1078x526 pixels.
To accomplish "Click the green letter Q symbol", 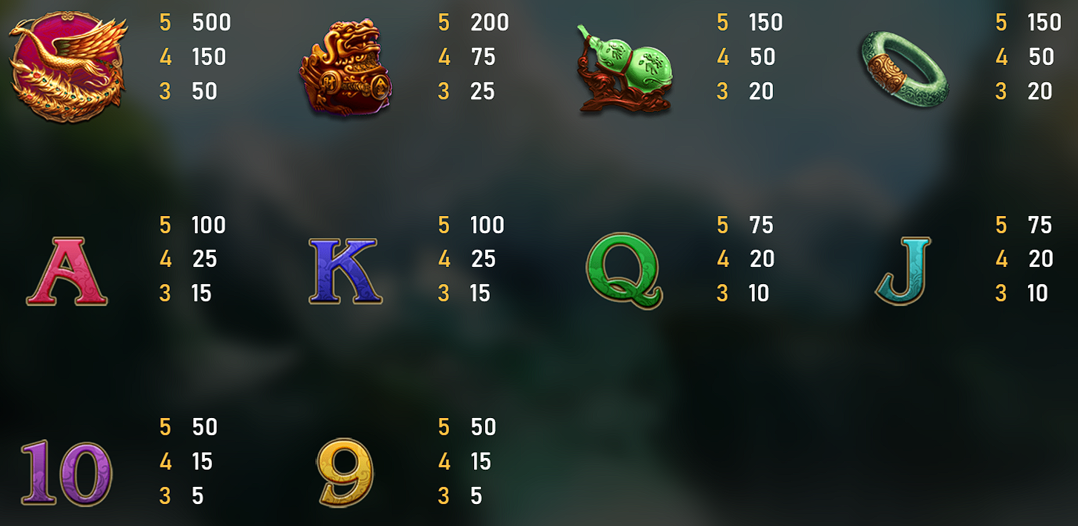I will coord(625,271).
